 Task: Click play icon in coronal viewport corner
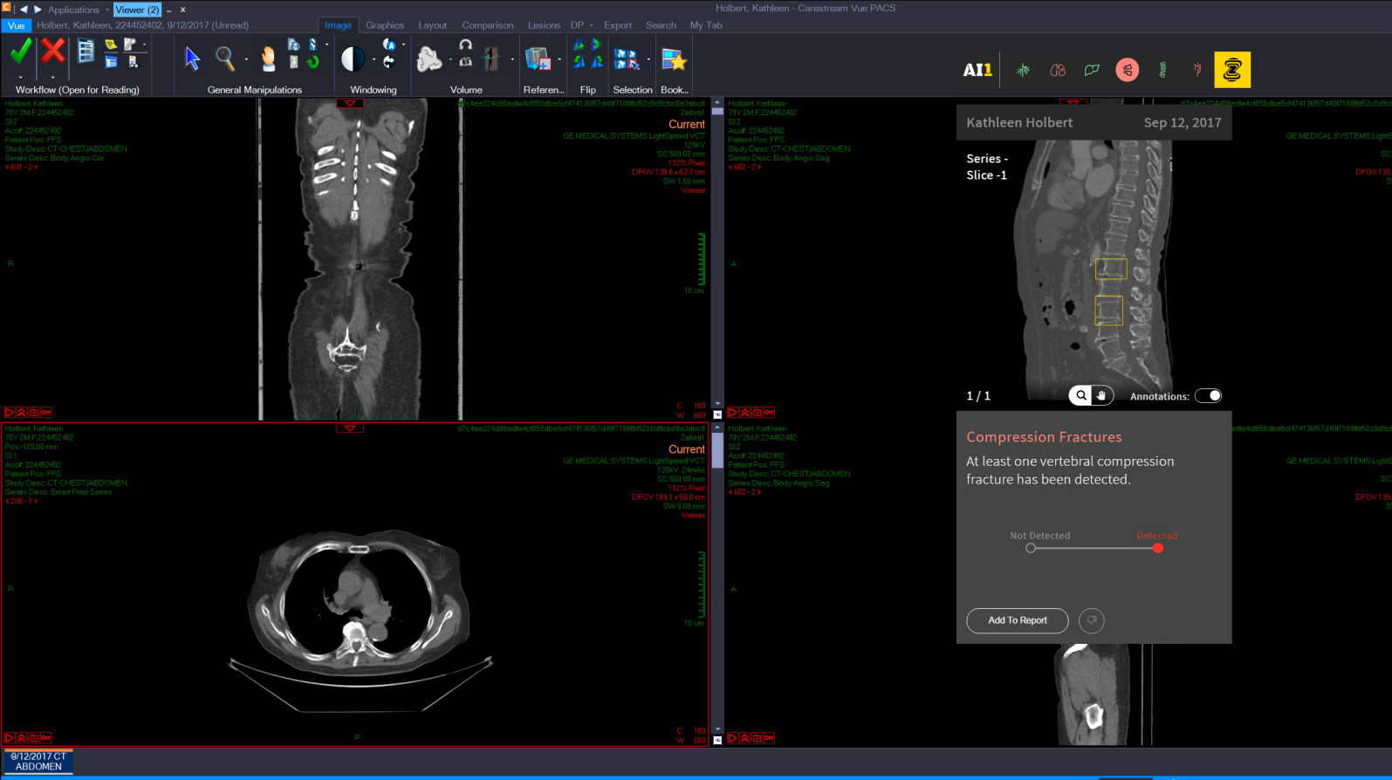10,413
